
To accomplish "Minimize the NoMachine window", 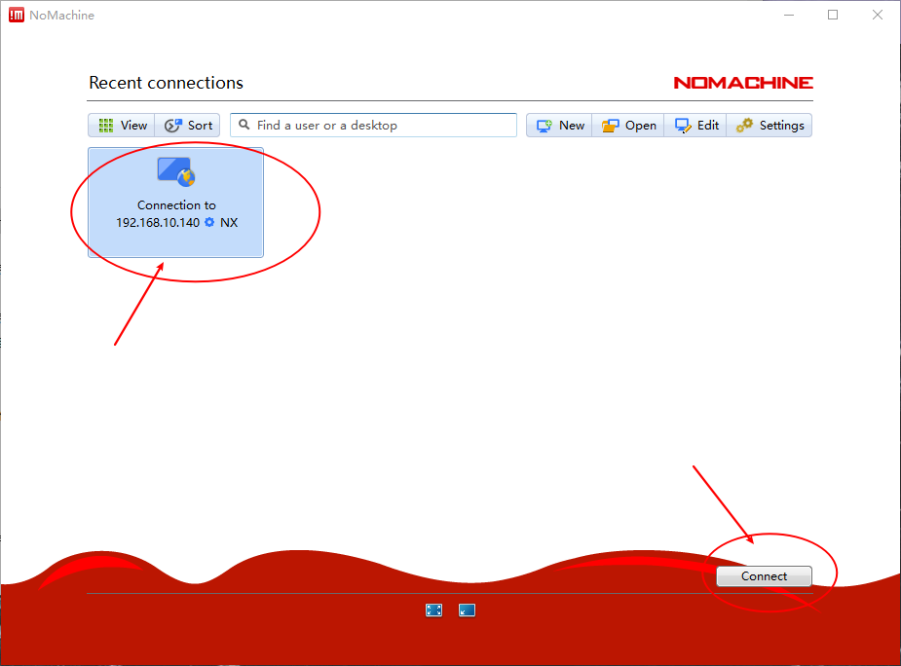I will 789,15.
